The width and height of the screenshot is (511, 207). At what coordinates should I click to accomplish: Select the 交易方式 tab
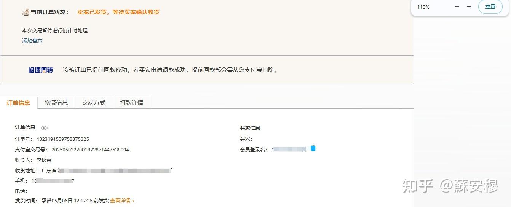(x=94, y=103)
